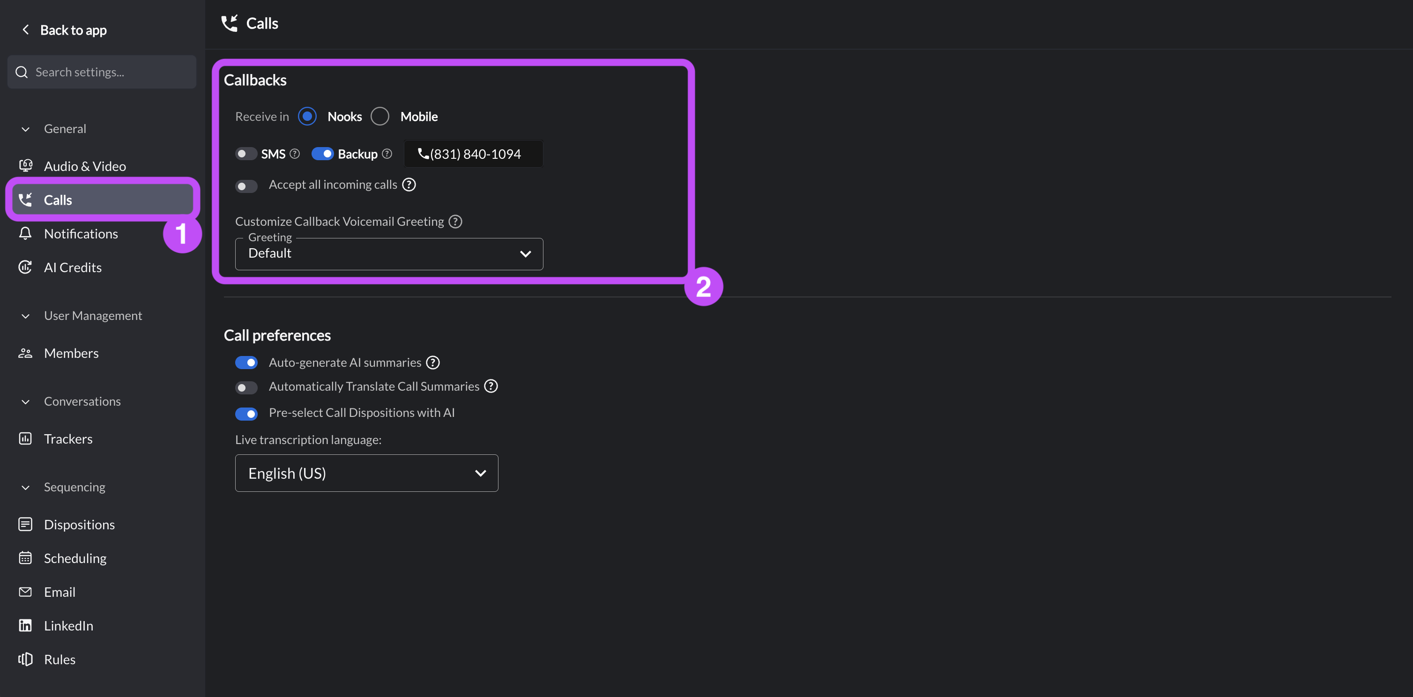Turn off Auto-generate AI summaries switch
Image resolution: width=1413 pixels, height=697 pixels.
[246, 363]
